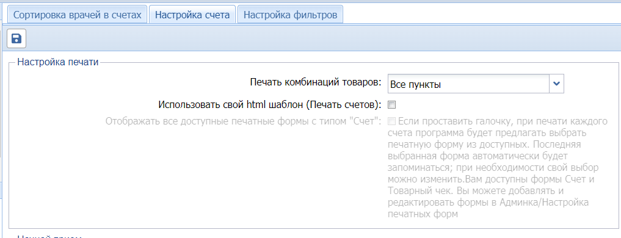Viewport: 621px width, 238px height.
Task: Click the partially visible Ночной прием section title
Action: [x=49, y=236]
